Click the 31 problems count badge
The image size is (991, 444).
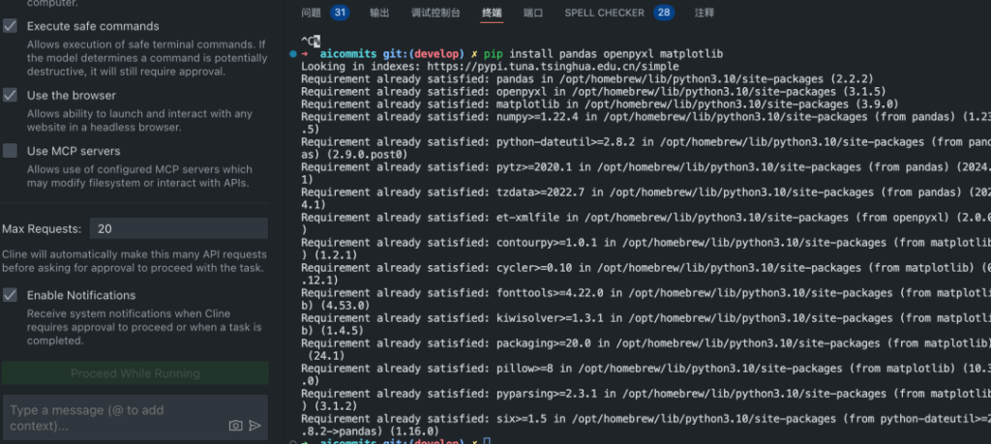point(340,13)
